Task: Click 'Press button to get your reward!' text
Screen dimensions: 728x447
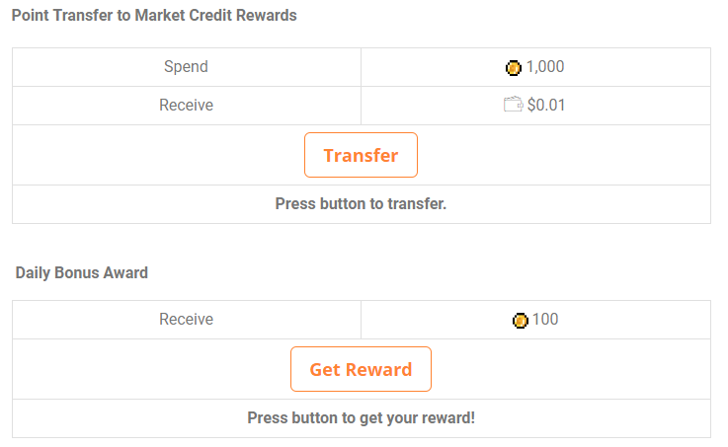Action: click(361, 417)
